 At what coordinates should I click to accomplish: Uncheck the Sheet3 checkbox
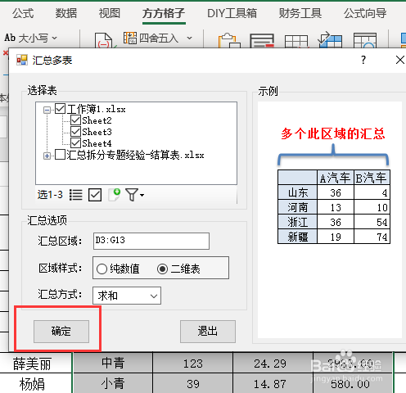click(75, 132)
